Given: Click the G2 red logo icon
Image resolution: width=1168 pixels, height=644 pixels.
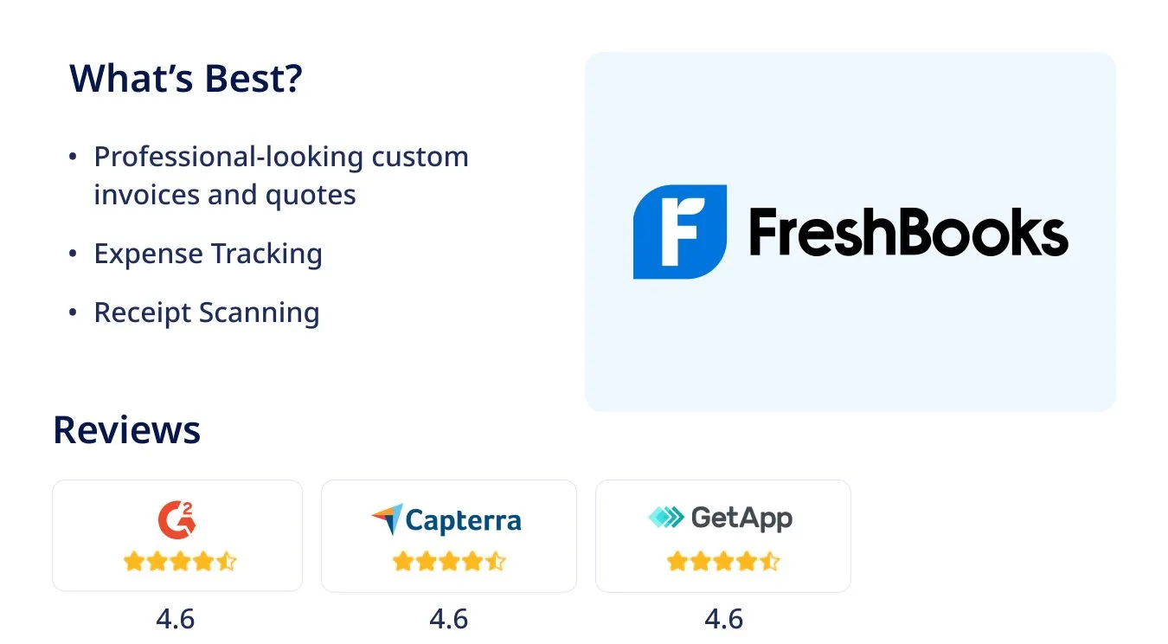Looking at the screenshot, I should (176, 519).
